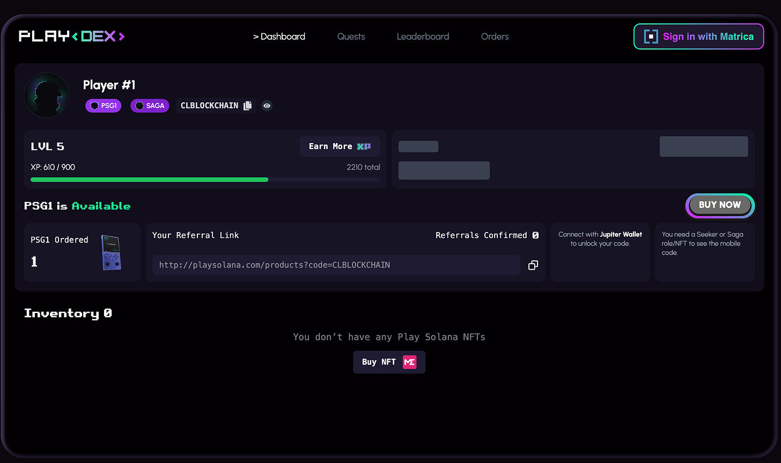781x463 pixels.
Task: Click the 'Inventory 0' heading
Action: [68, 313]
